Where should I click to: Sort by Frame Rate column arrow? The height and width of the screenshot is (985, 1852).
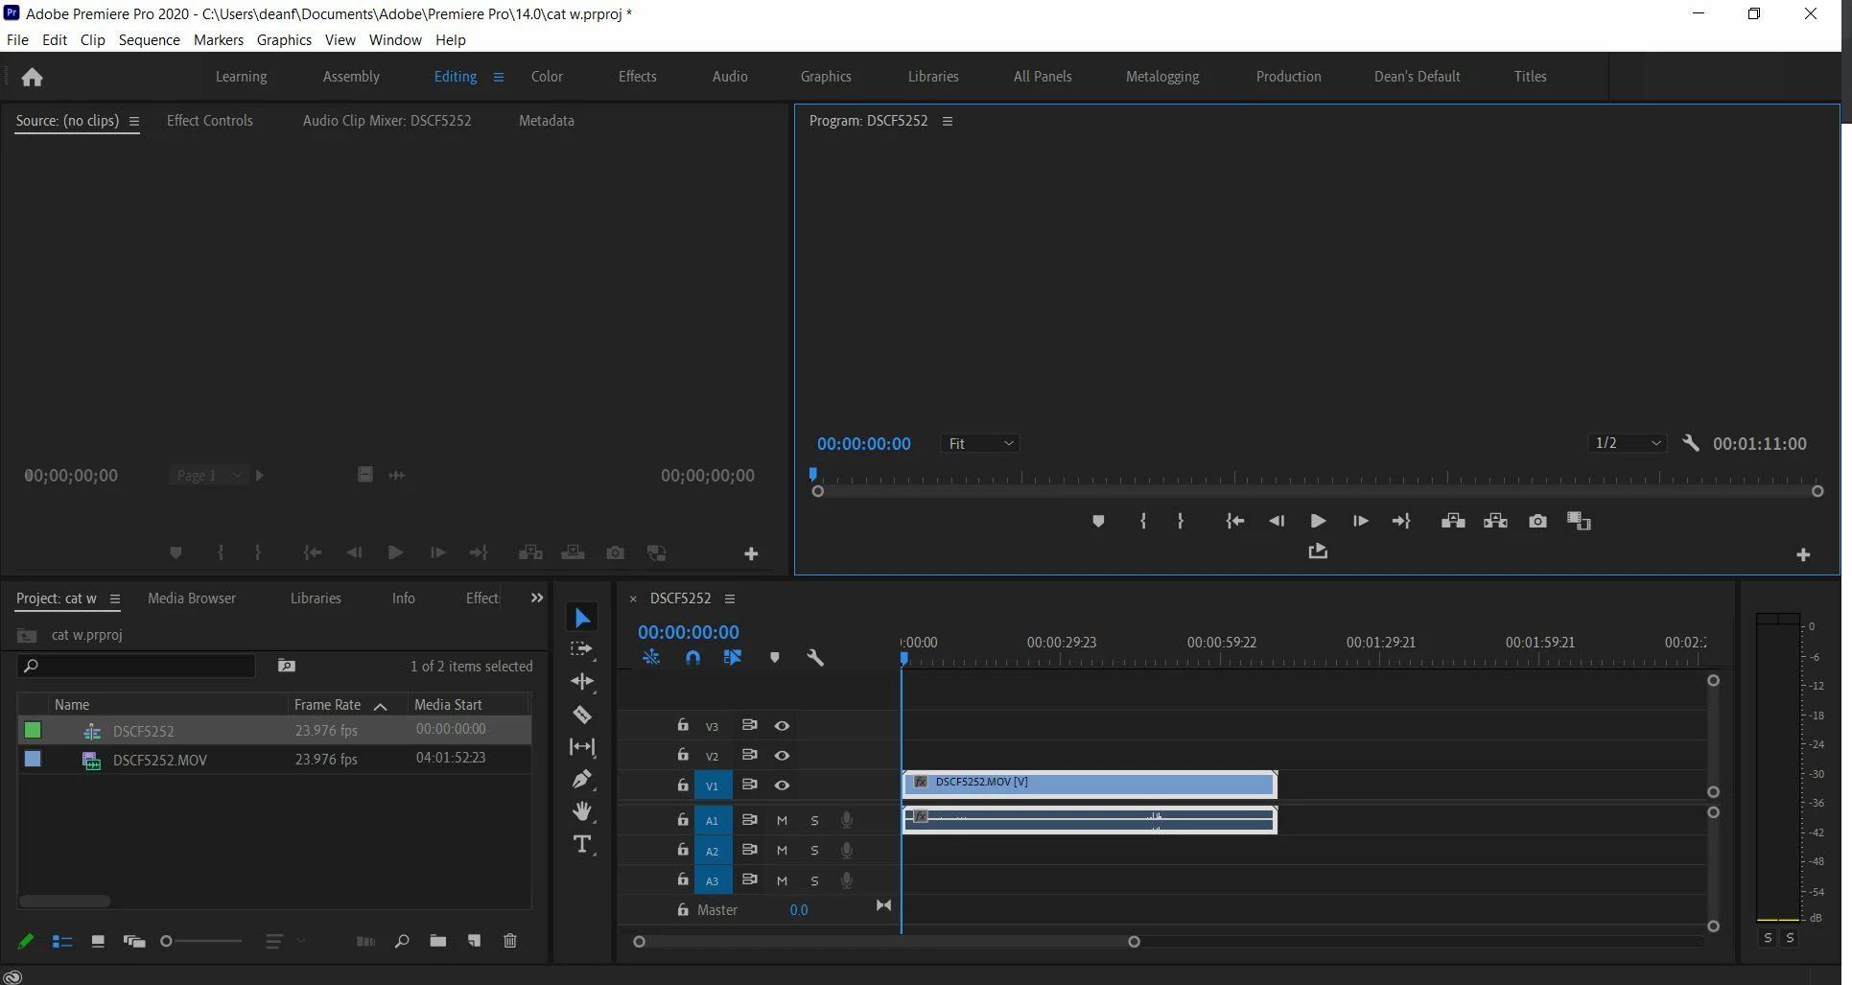381,706
